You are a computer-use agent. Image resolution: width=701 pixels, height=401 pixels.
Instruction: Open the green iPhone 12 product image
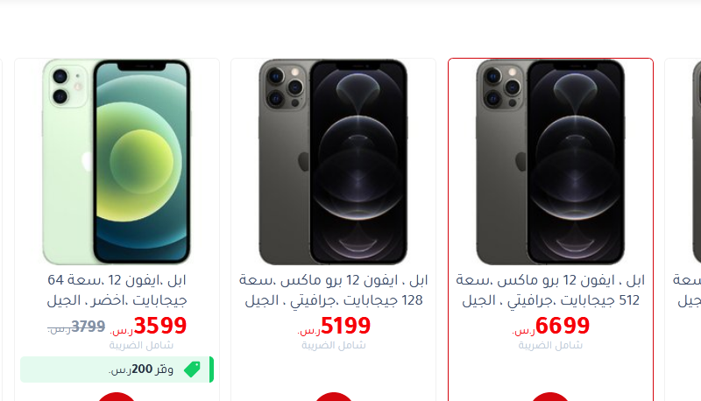(117, 162)
